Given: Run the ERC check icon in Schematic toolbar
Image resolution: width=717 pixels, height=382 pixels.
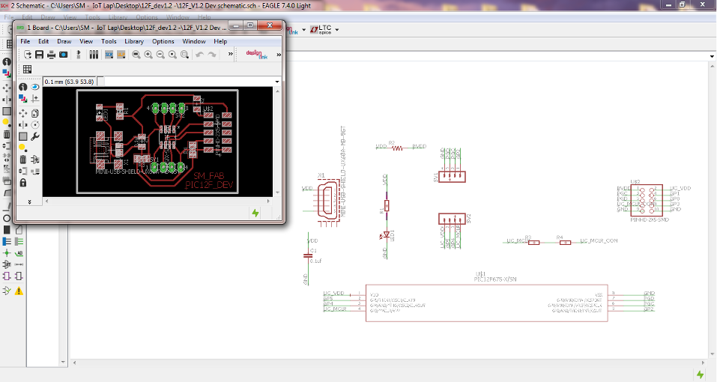Looking at the screenshot, I should tap(7, 291).
